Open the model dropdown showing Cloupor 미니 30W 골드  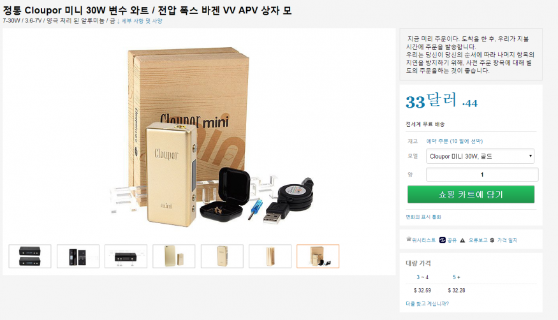480,156
